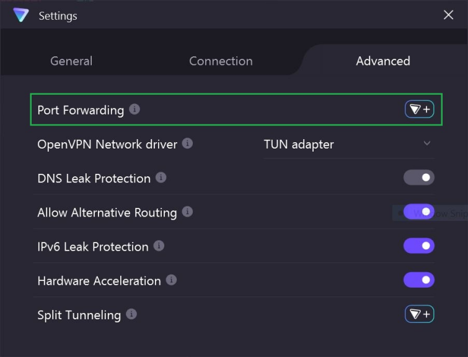Image resolution: width=468 pixels, height=357 pixels.
Task: Close the Settings window
Action: (x=449, y=15)
